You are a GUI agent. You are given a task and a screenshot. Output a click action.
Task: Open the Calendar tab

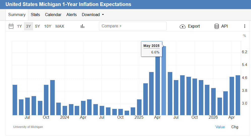point(53,15)
